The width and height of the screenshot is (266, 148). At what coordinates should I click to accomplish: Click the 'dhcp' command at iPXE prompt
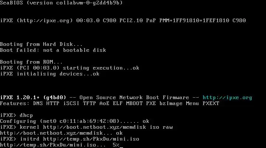[x=26, y=115]
